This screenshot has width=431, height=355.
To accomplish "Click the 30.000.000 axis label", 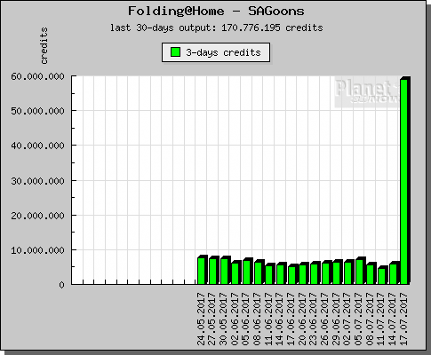I will point(37,181).
